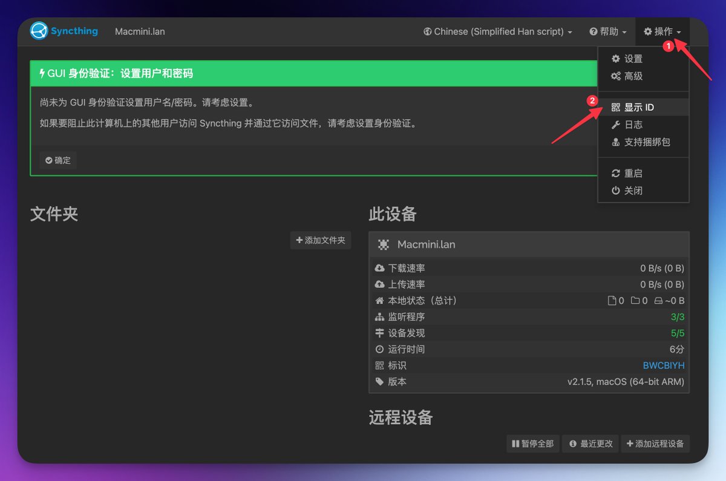Choose 重启 restart in actions menu

tap(643, 173)
